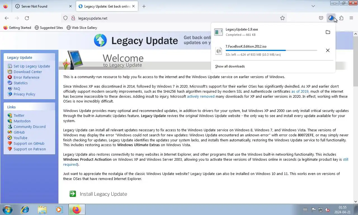Open Support on GitHub link
358x215 pixels.
pos(29,143)
